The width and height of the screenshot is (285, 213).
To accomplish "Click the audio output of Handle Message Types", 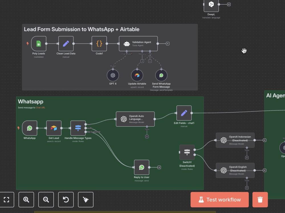I will coord(85,128).
